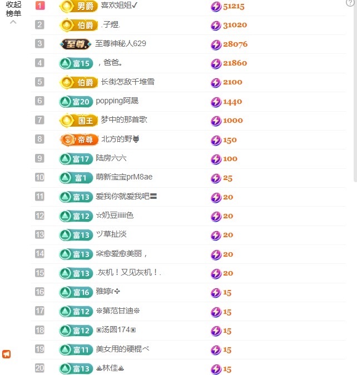
Task: Click the lightning icon beside 150
Action: point(216,140)
